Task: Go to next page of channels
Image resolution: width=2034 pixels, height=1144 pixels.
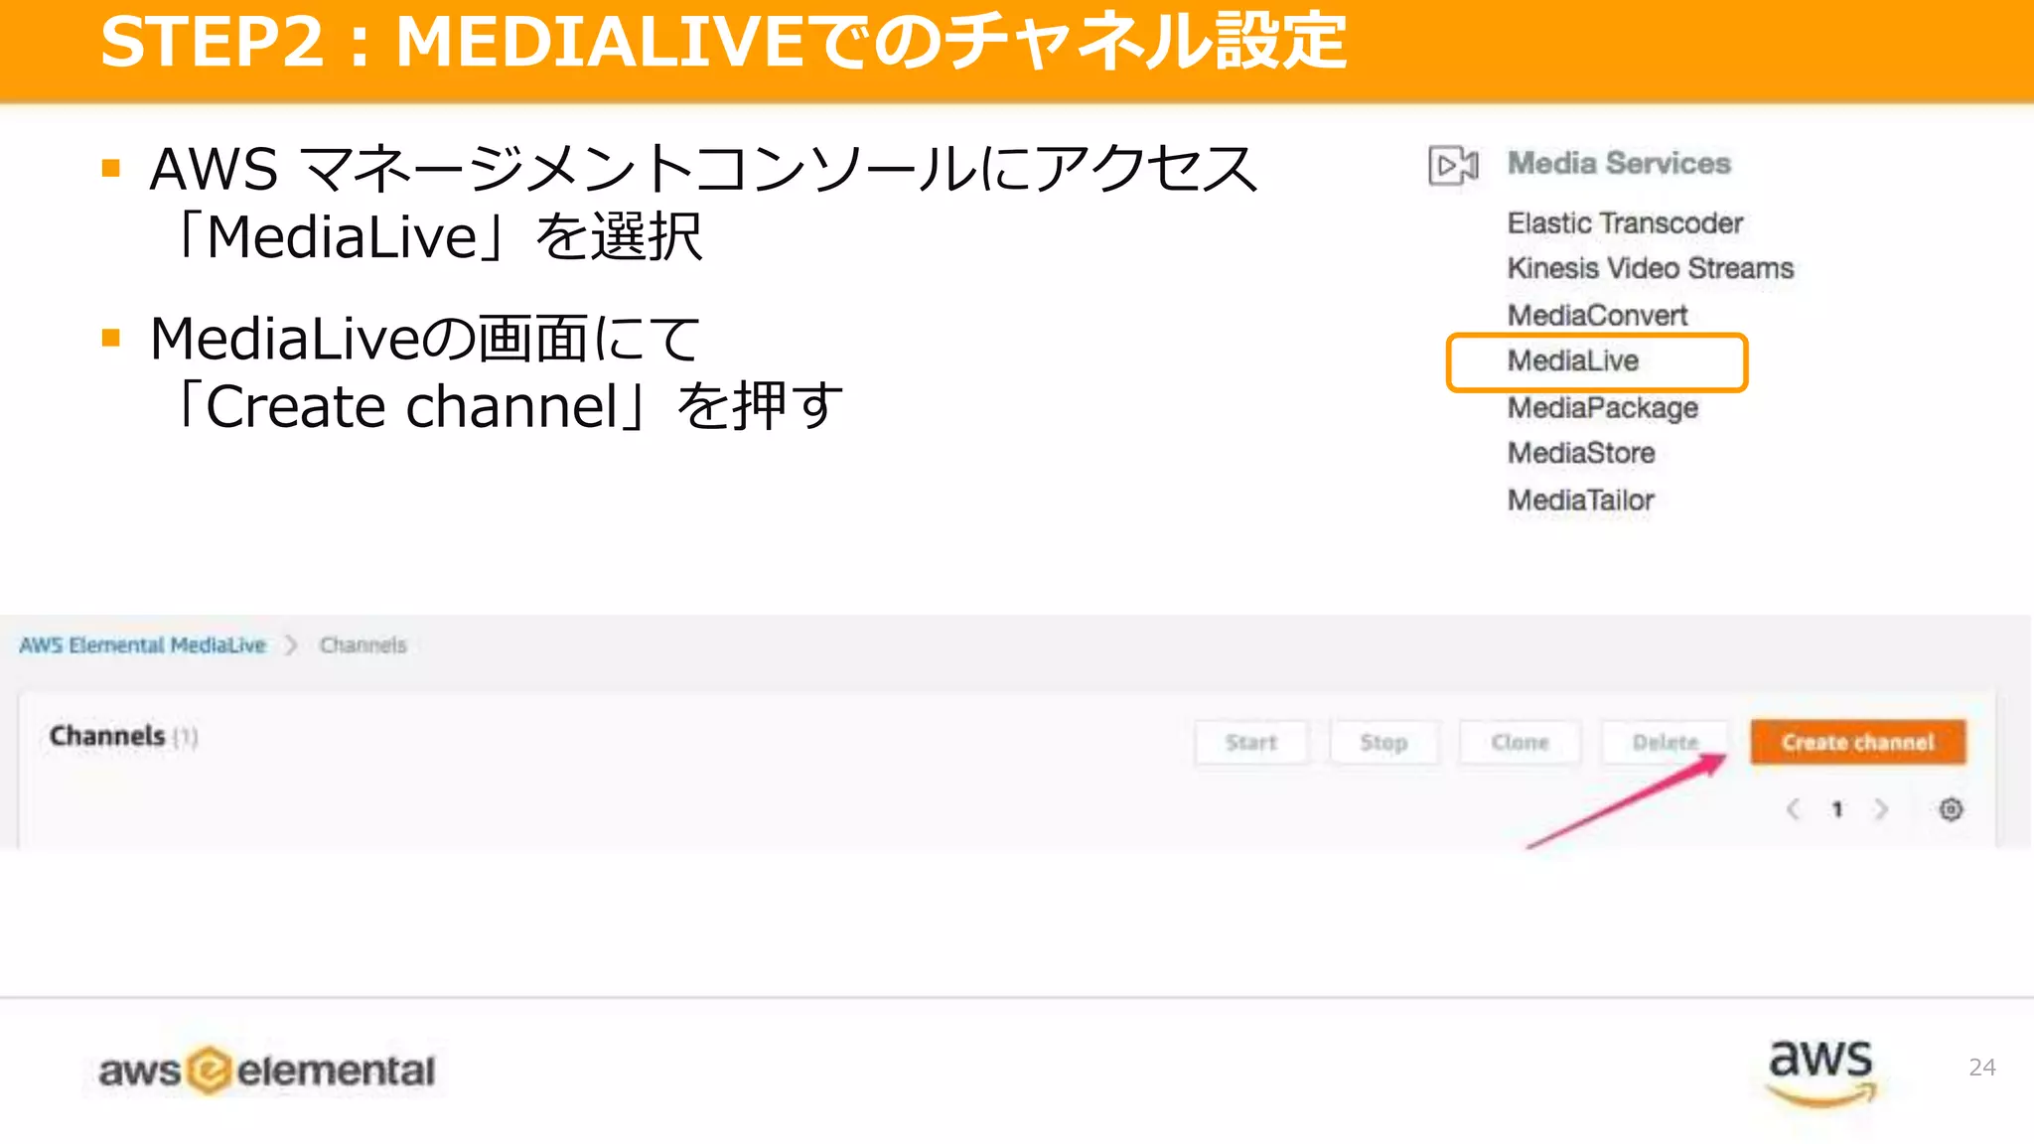Action: coord(1881,809)
